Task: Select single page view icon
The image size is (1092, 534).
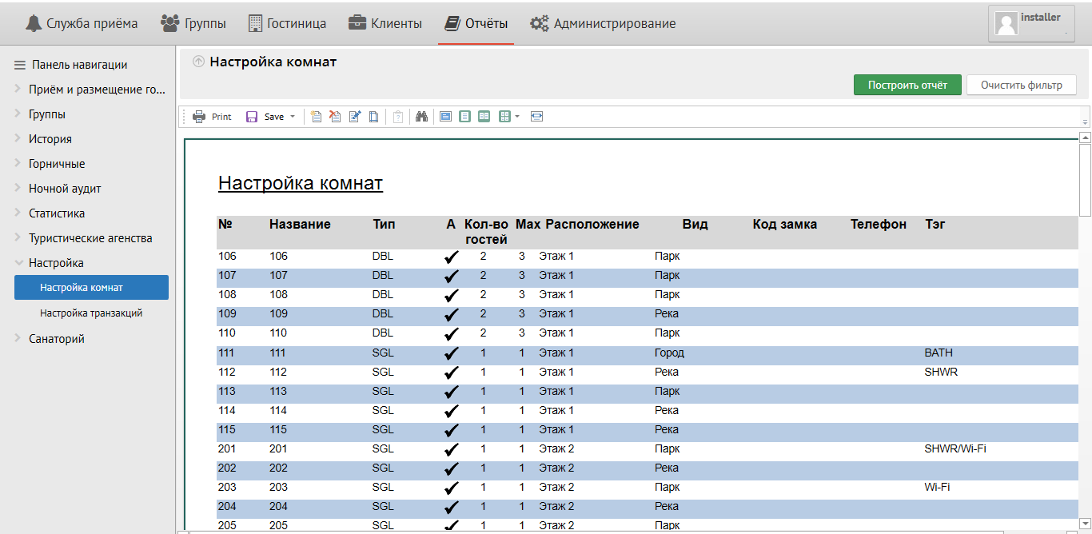Action: coord(464,117)
